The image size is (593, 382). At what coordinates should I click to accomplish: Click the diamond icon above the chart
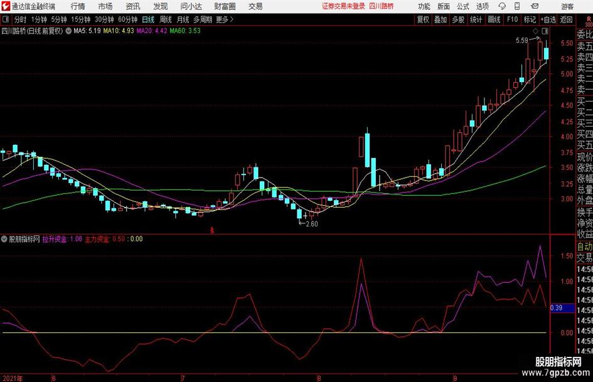[x=535, y=31]
